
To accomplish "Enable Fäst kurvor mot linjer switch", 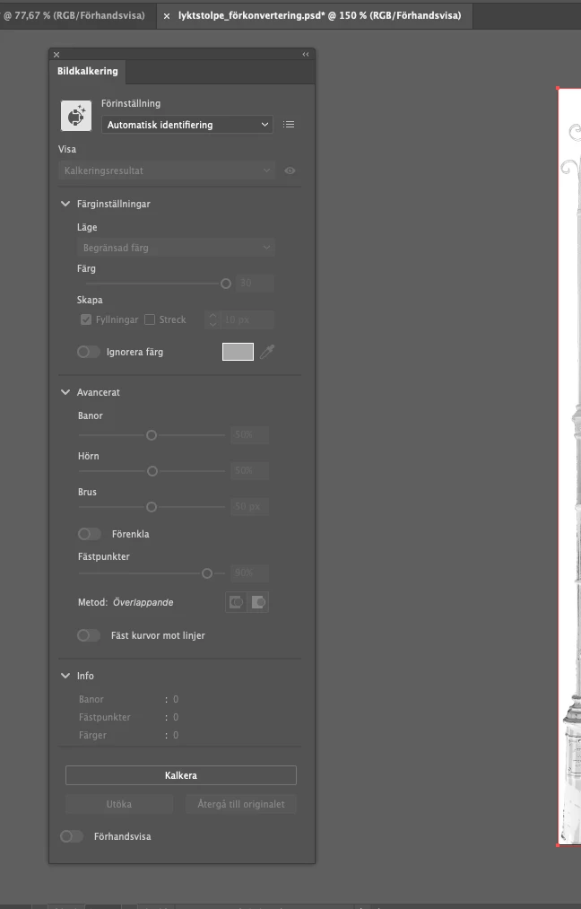I will 89,635.
